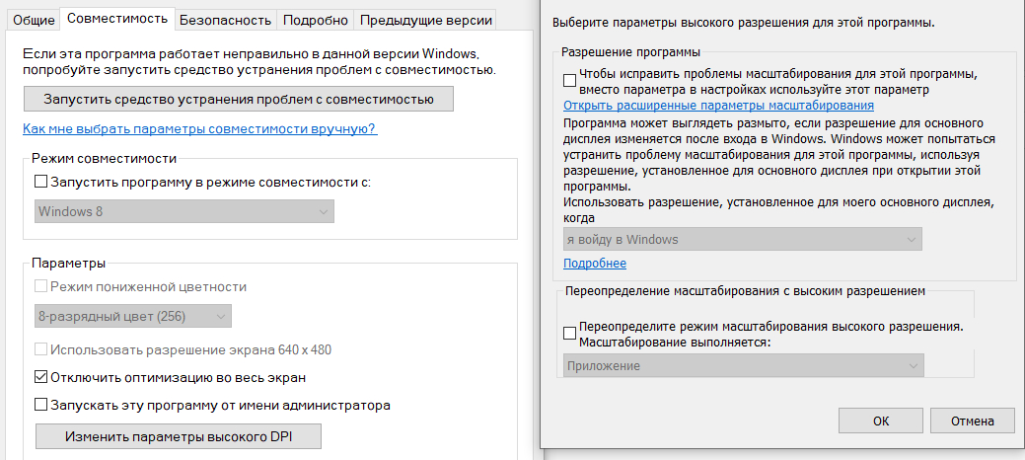Image resolution: width=1025 pixels, height=460 pixels.
Task: Enable high DPI scaling override checkbox
Action: pyautogui.click(x=569, y=334)
